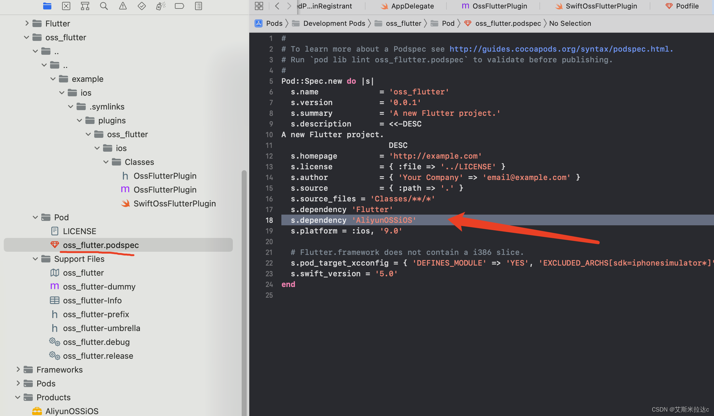Collapse the Support Files group
This screenshot has height=416, width=714.
pos(35,259)
